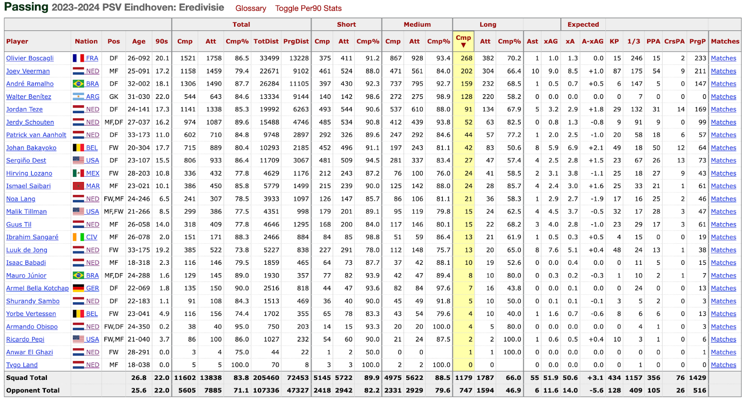Sort by PrgP column header
749x400 pixels.
tap(697, 41)
